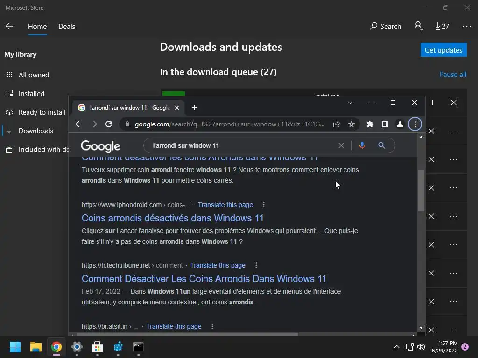Viewport: 478px width, 358px height.
Task: Click the Chrome horizontal scrollbar thumb
Action: point(187,334)
